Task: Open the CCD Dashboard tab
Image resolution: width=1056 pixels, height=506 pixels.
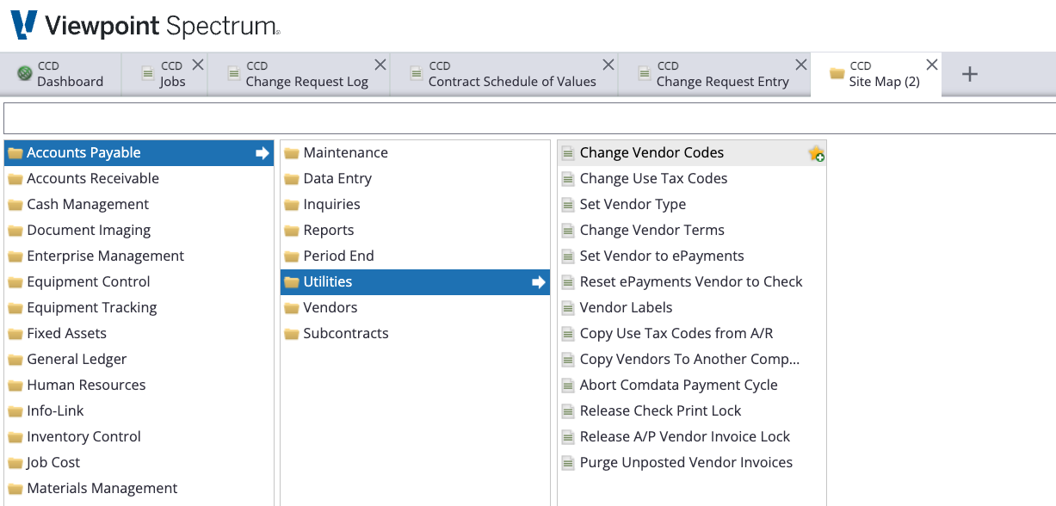Action: (60, 74)
